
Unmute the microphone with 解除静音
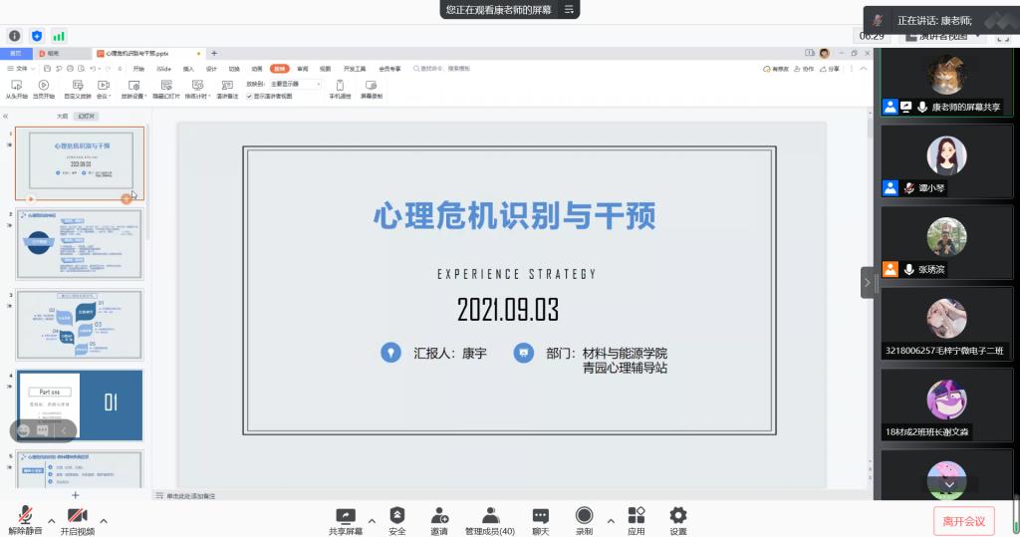[x=25, y=519]
